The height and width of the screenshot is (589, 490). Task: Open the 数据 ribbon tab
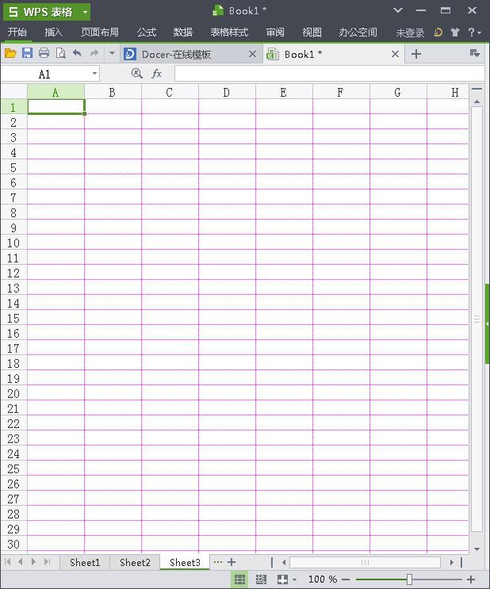point(183,33)
